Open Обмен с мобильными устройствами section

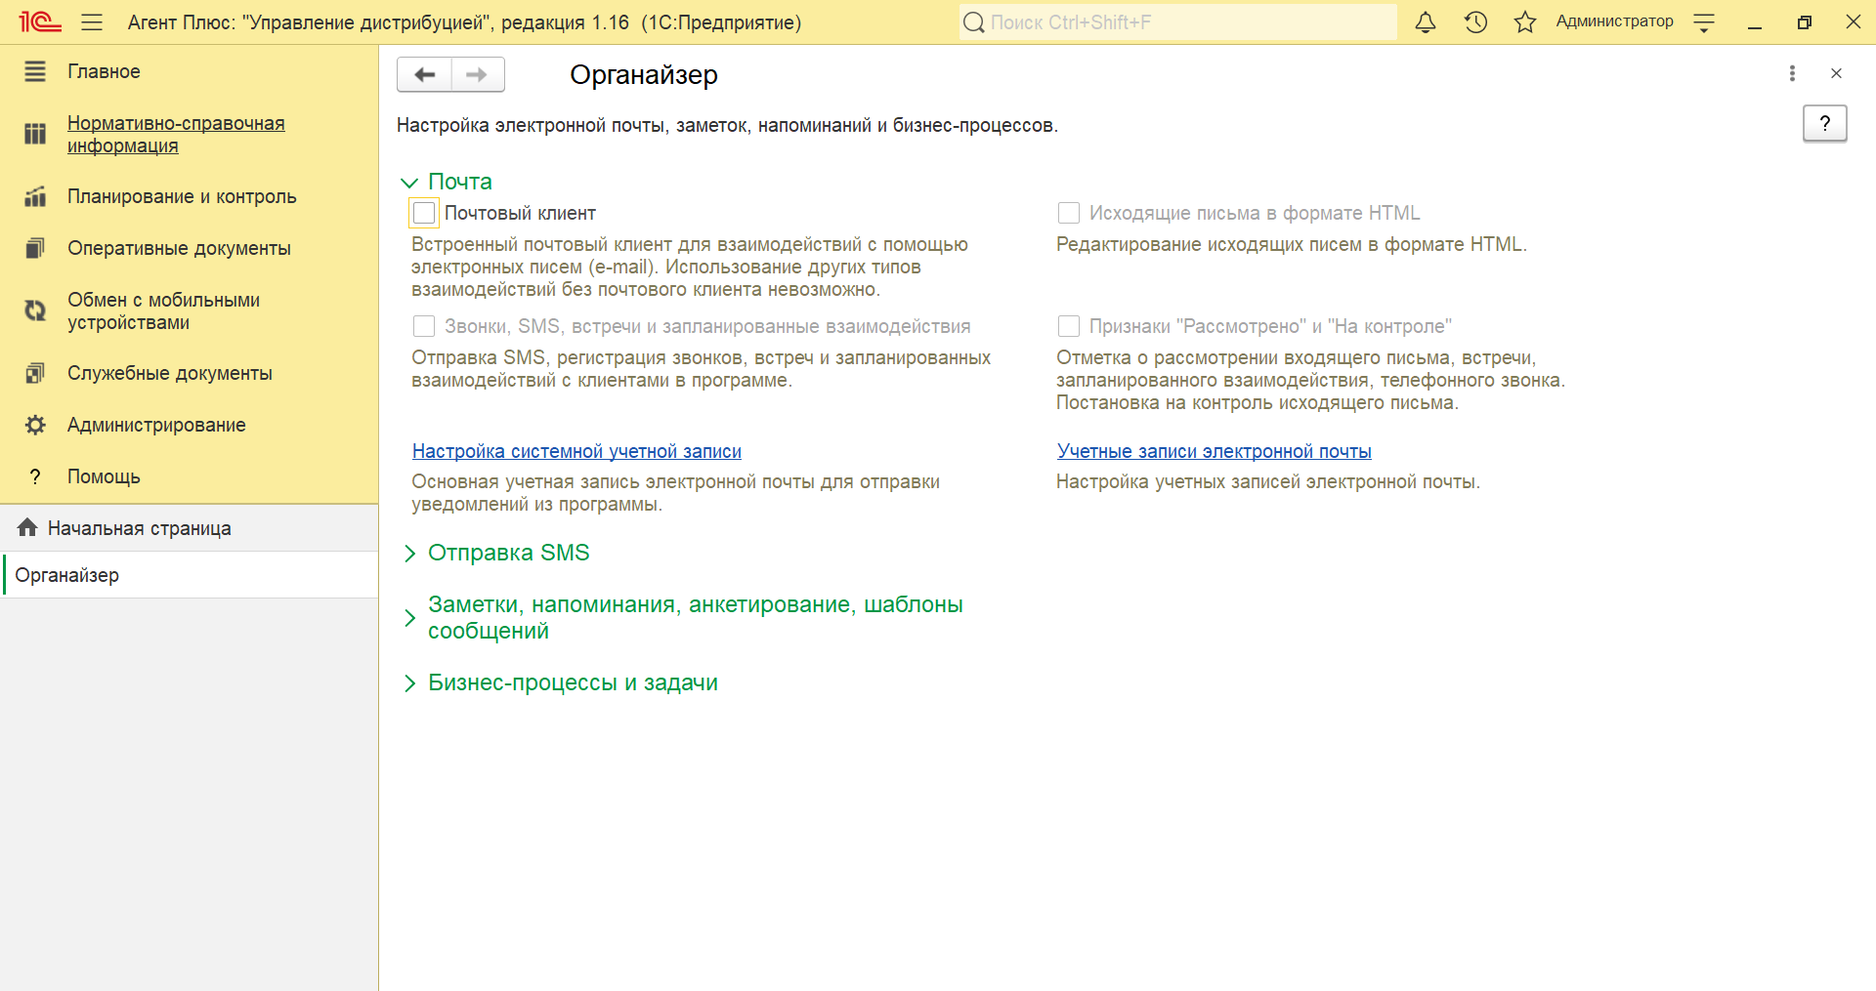tap(163, 310)
